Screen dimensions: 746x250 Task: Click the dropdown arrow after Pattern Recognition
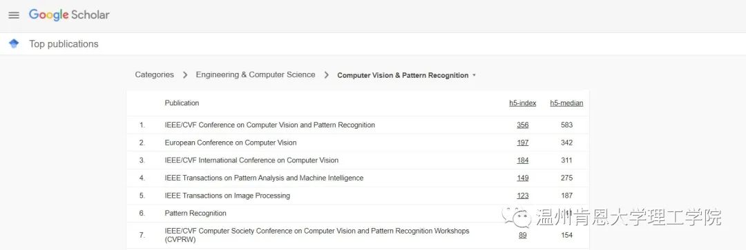[x=474, y=76]
